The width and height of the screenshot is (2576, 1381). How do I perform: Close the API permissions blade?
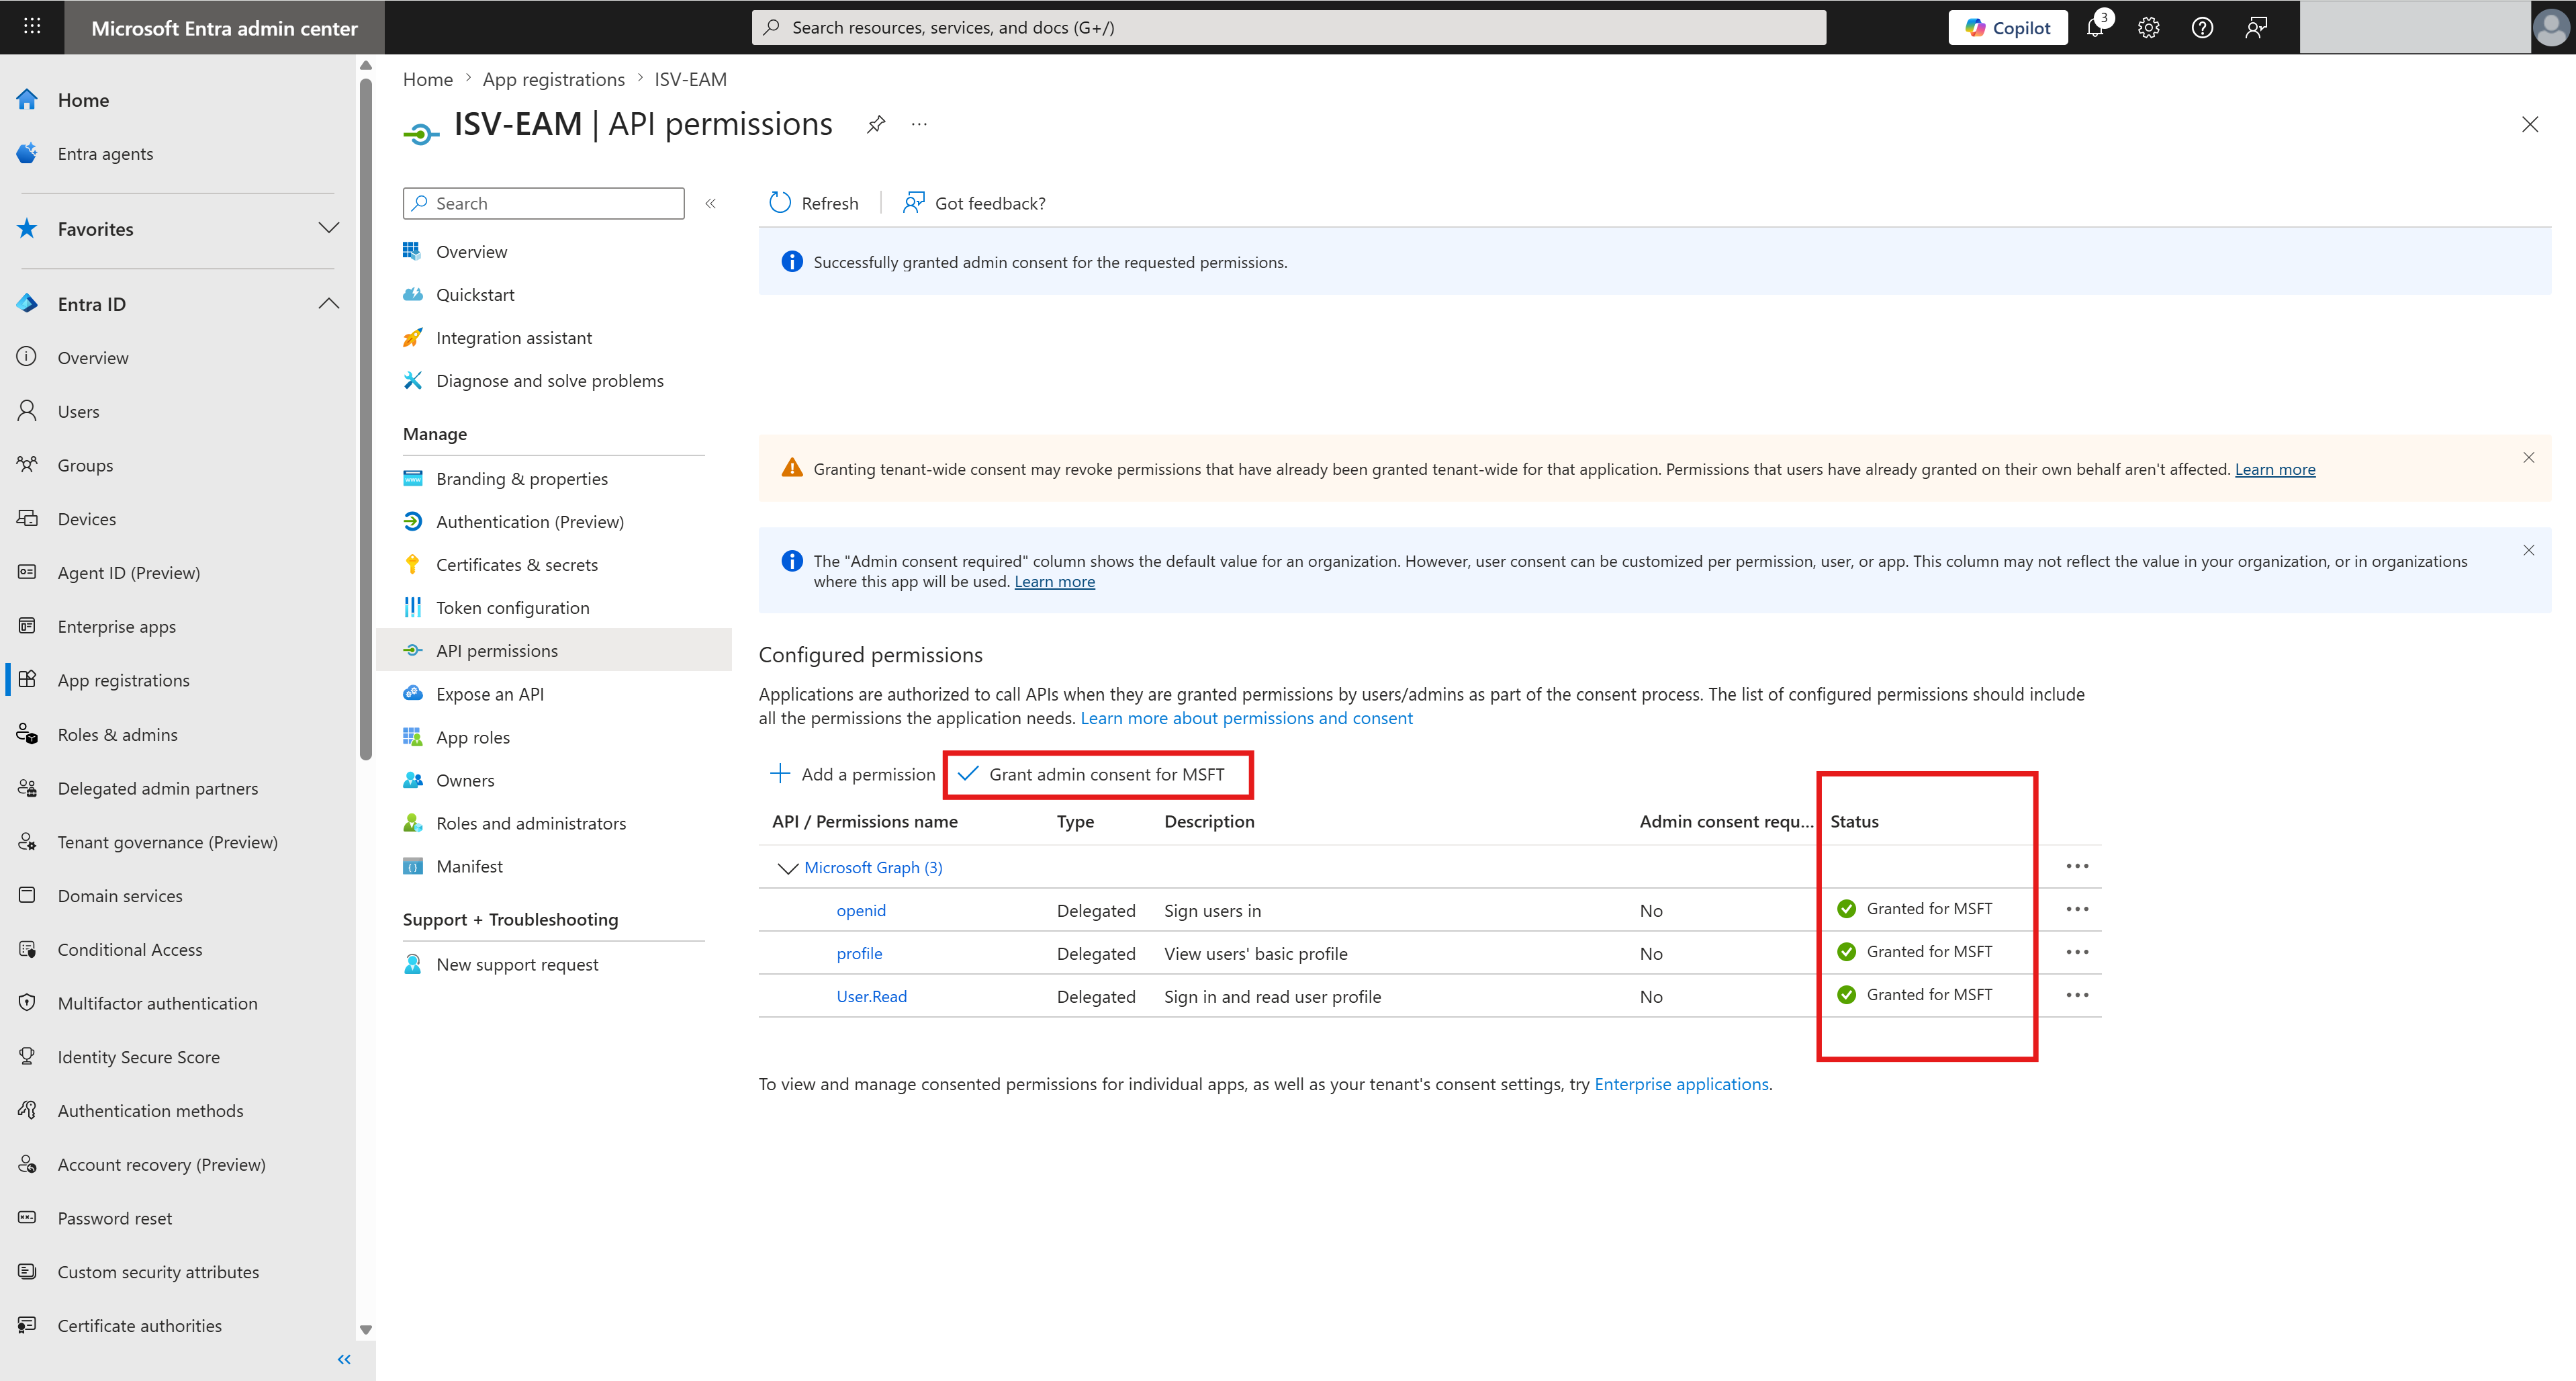2530,124
